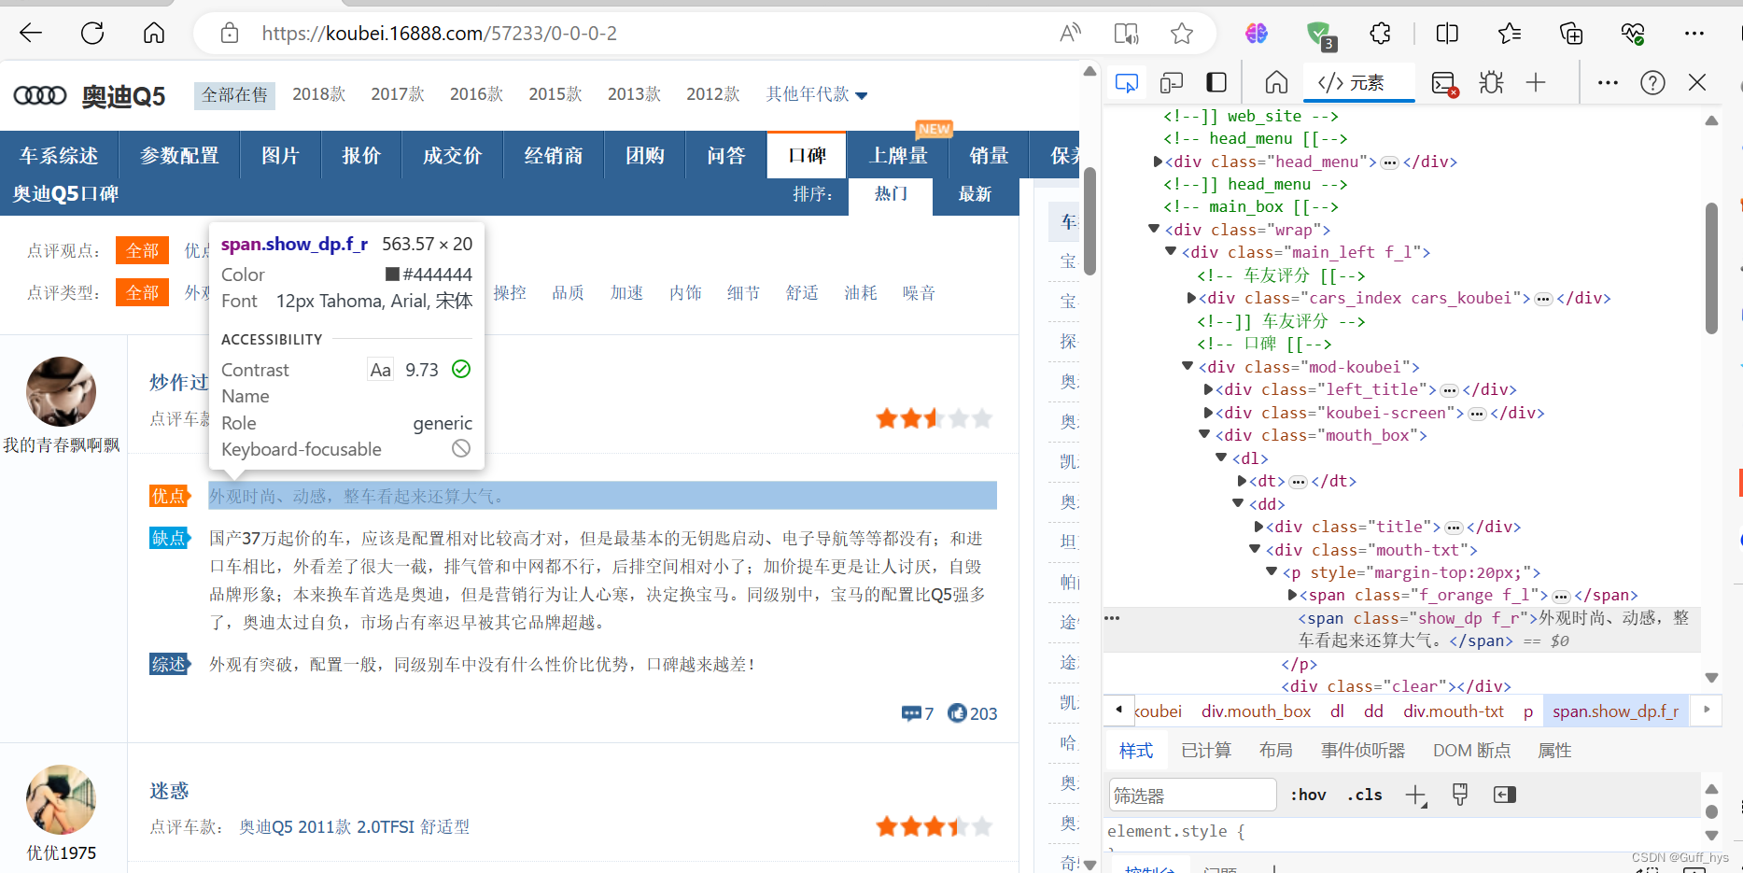Toggle DevTools inspect element picker
This screenshot has height=873, width=1743.
pos(1127,83)
